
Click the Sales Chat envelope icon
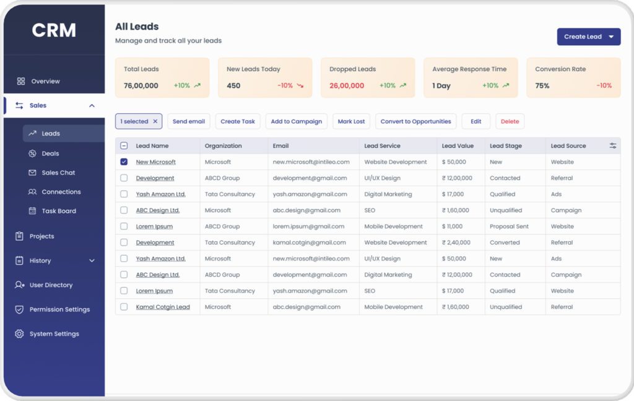click(x=33, y=173)
